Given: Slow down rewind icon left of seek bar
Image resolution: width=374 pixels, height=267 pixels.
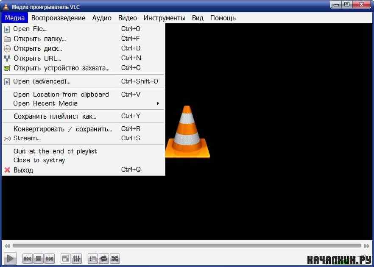Looking at the screenshot, I should click(7, 246).
